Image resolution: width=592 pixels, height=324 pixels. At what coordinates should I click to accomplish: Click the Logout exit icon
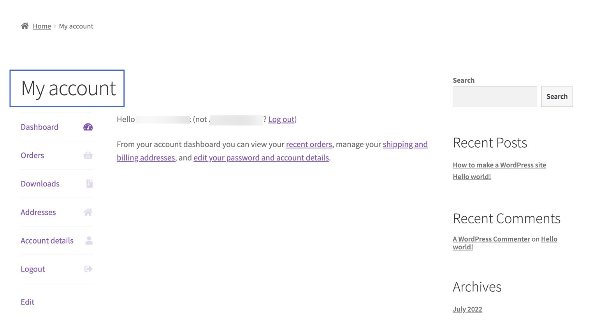[88, 268]
